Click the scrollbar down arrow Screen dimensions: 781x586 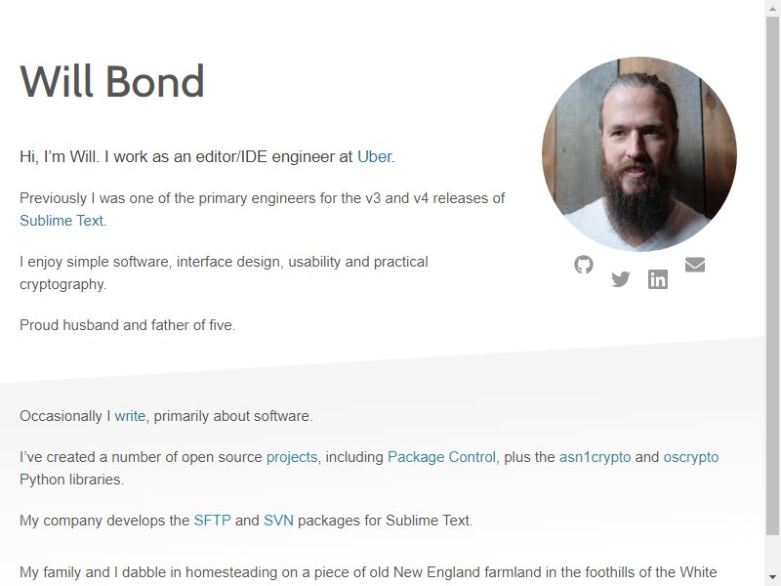coord(772,577)
